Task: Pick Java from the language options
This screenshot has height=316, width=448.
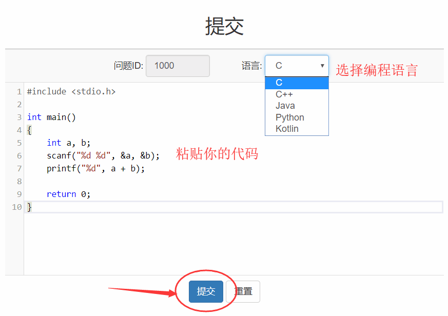Action: 297,106
